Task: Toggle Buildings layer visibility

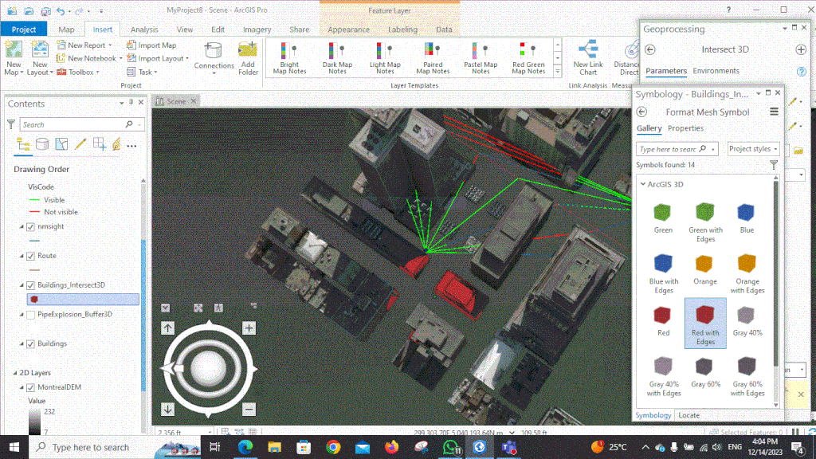Action: click(x=31, y=344)
